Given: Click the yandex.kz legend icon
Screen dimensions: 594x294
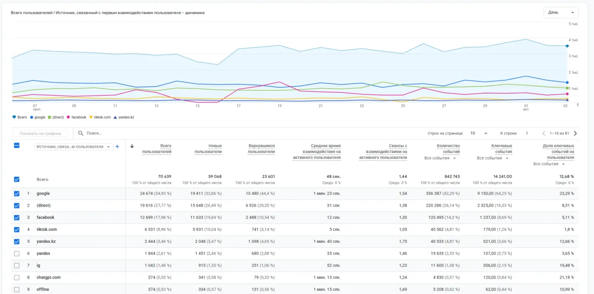Looking at the screenshot, I should point(115,117).
